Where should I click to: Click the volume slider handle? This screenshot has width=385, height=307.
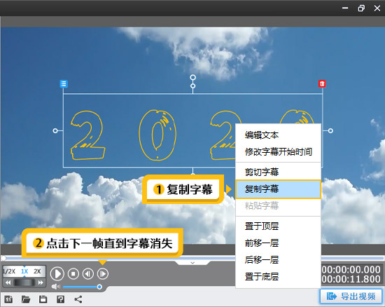[99, 287]
